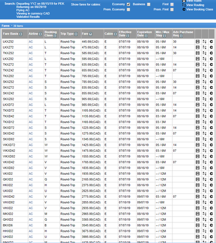This screenshot has width=216, height=243.
Task: View routing icon for LKXD72 row
Action: (x=204, y=104)
